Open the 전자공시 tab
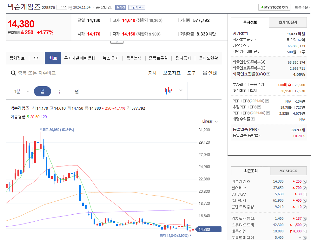 pos(183,58)
